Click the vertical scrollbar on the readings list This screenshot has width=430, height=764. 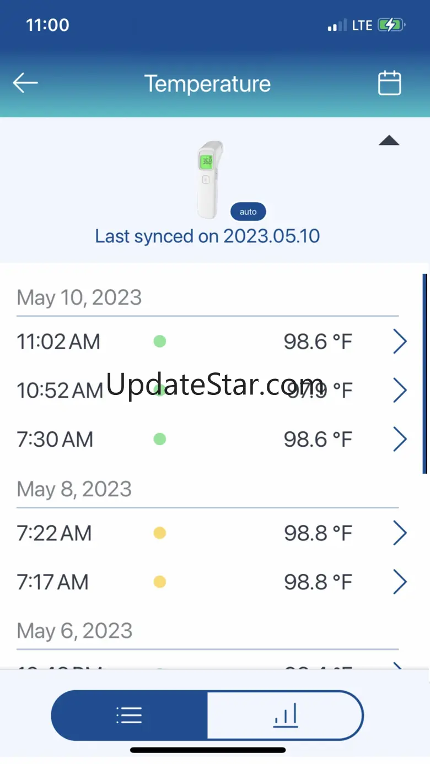[424, 373]
